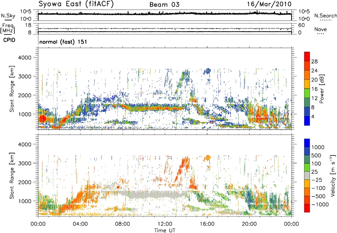Click the "20:00" time tick label
This screenshot has width=337, height=233.
coord(249,224)
